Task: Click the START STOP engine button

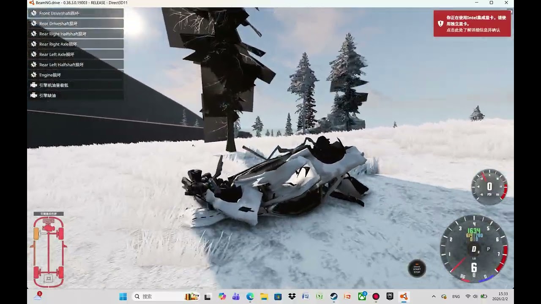Action: tap(417, 269)
